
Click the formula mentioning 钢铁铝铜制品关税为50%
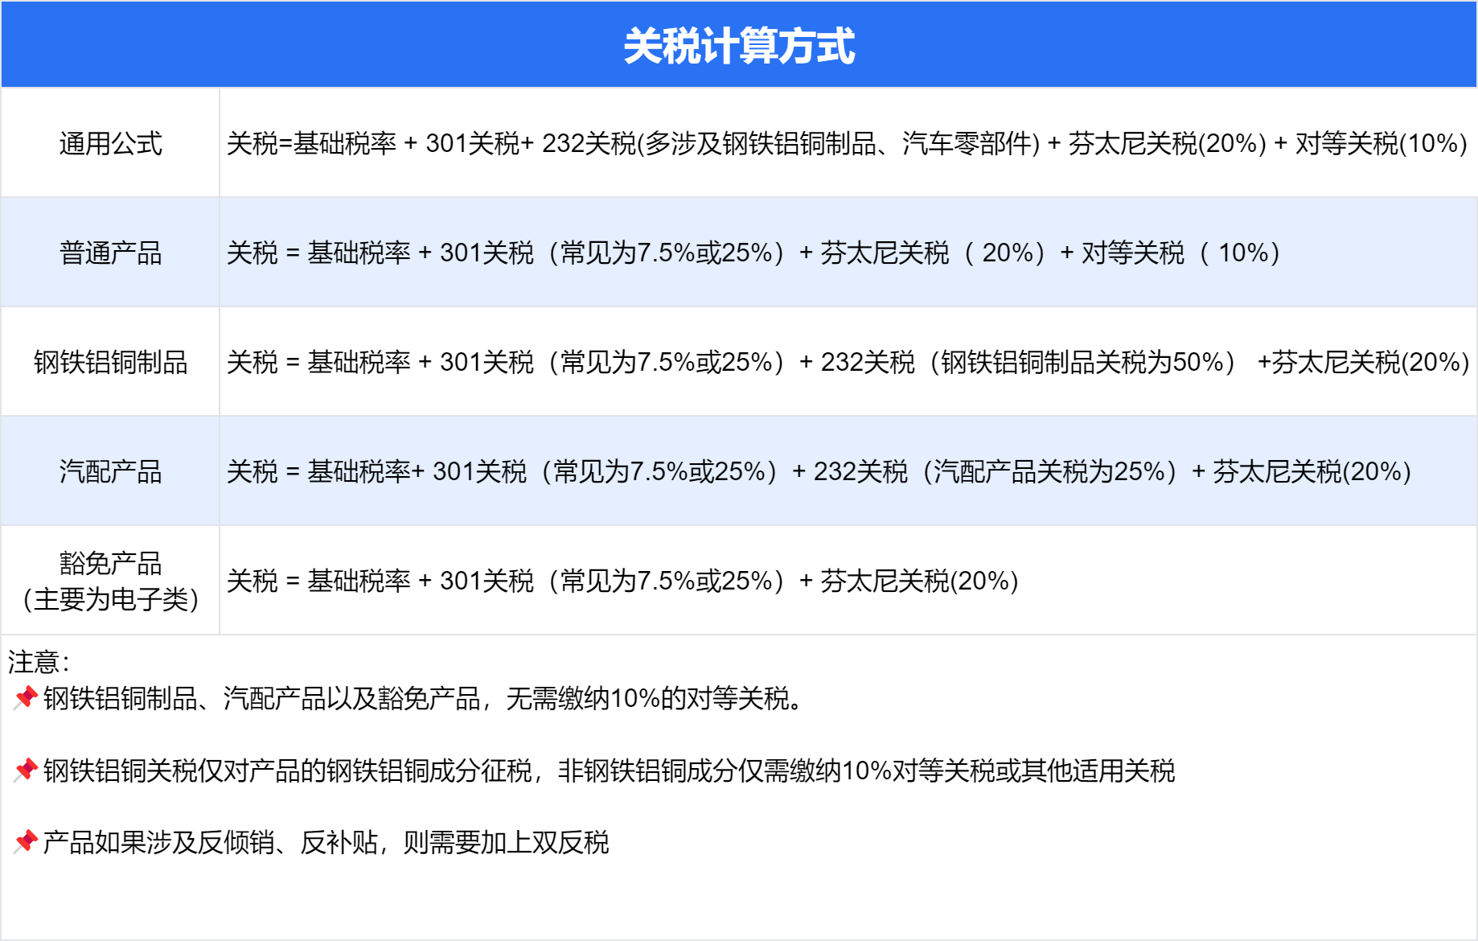[x=848, y=362]
